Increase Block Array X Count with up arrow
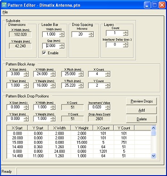167x176 pixels. tap(108, 73)
